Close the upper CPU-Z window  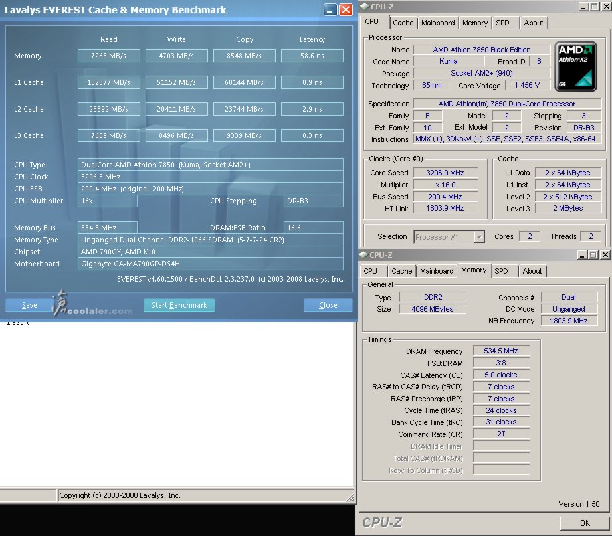click(605, 7)
